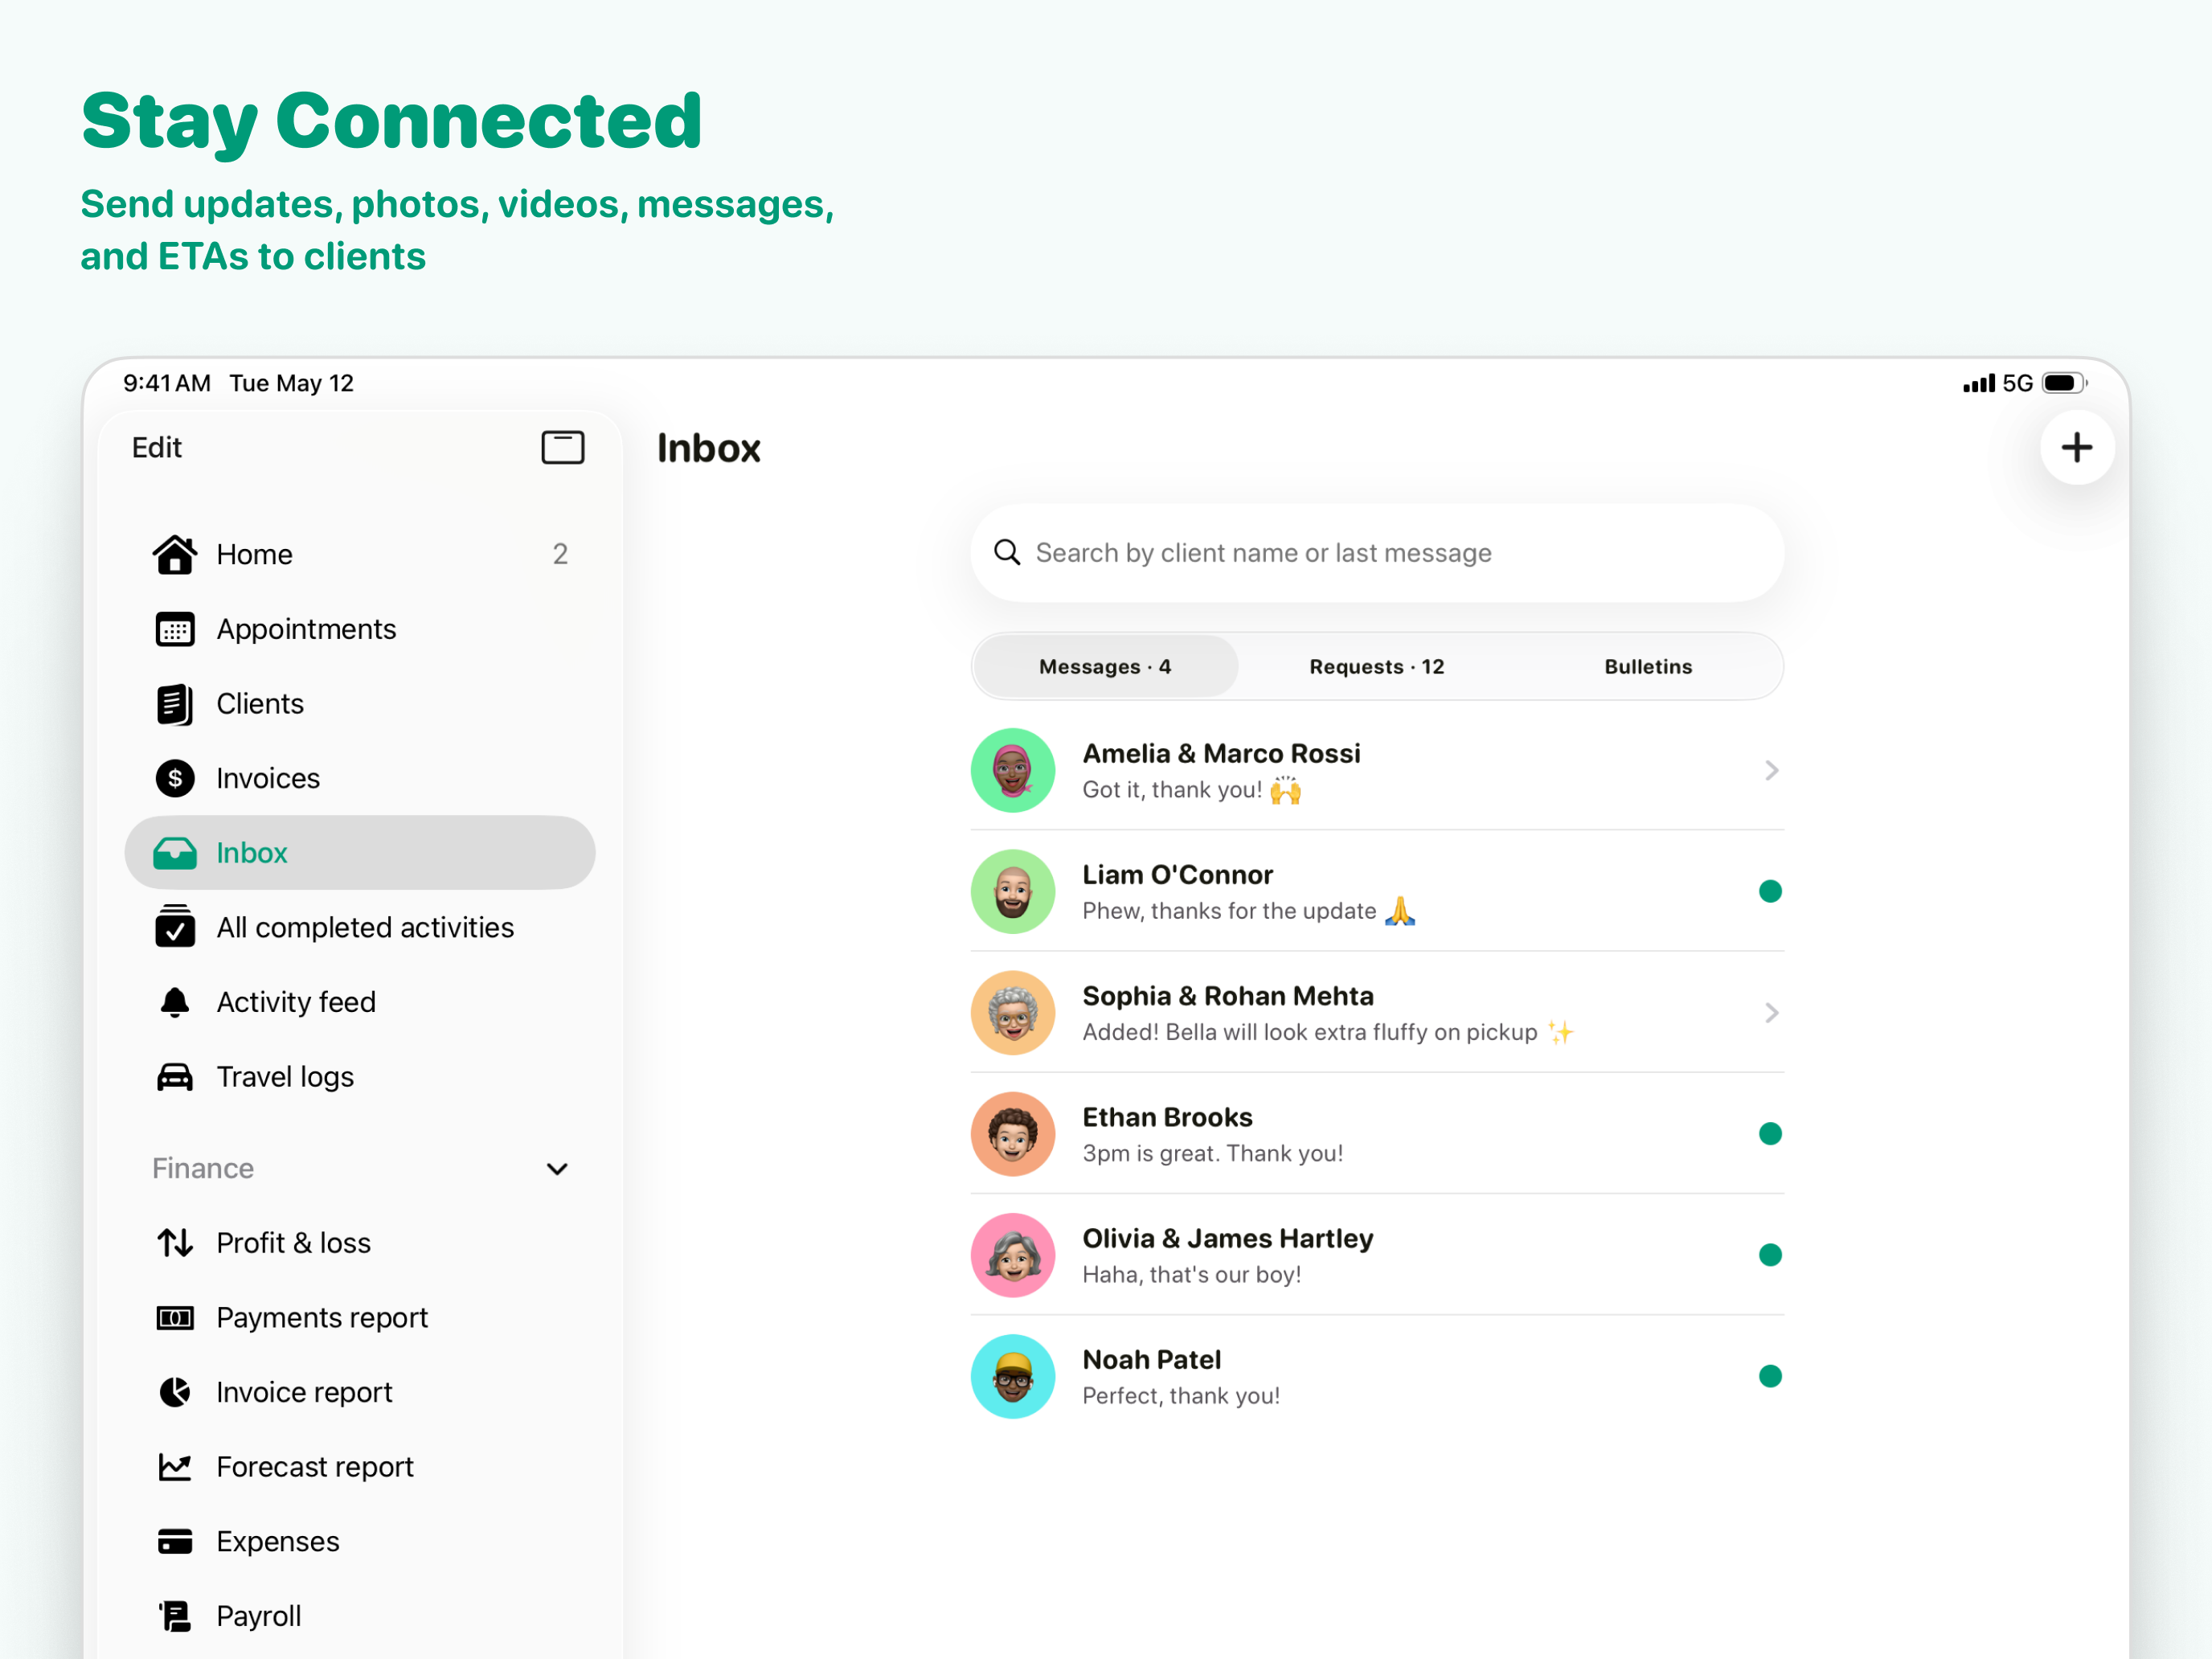Open Profit & loss in the sidebar

click(360, 1243)
